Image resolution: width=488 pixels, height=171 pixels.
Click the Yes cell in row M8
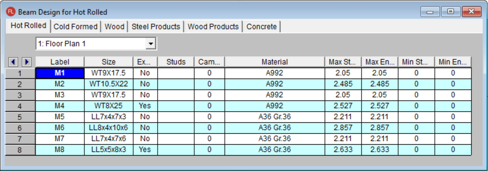pyautogui.click(x=145, y=150)
